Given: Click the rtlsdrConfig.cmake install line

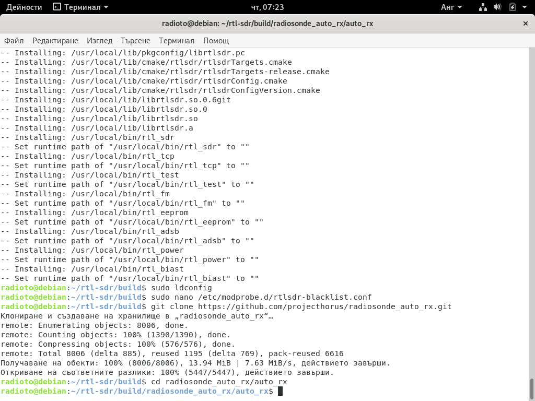Looking at the screenshot, I should 144,81.
